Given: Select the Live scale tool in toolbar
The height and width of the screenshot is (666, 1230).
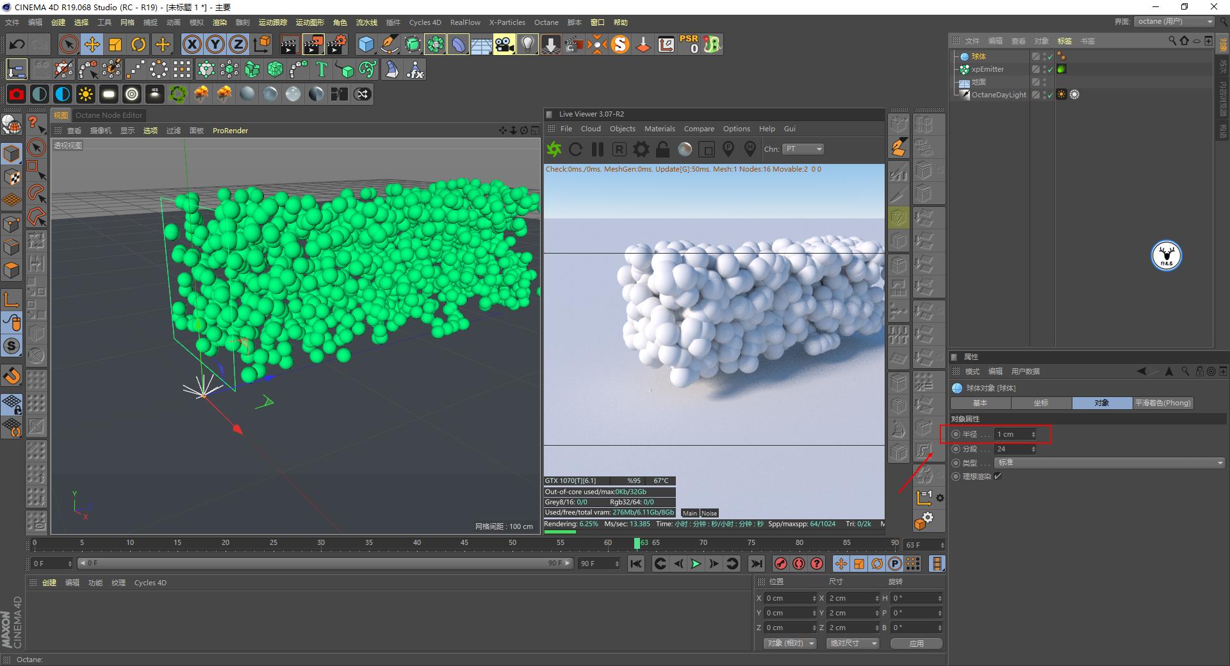Looking at the screenshot, I should (x=115, y=44).
